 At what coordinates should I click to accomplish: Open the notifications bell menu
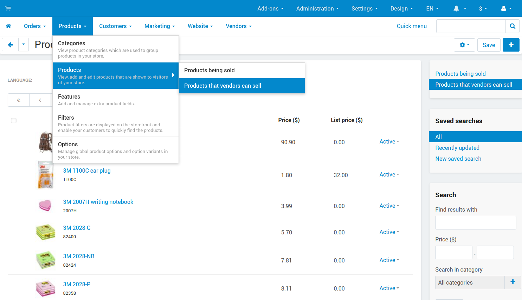coord(460,8)
